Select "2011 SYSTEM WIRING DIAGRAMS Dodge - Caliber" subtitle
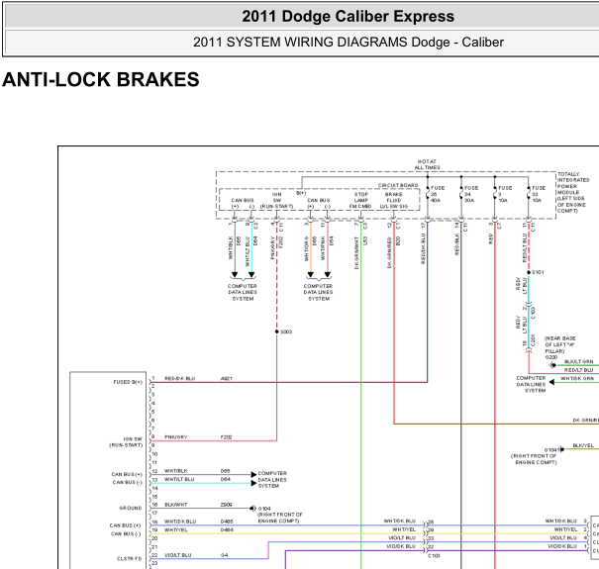 tap(349, 42)
